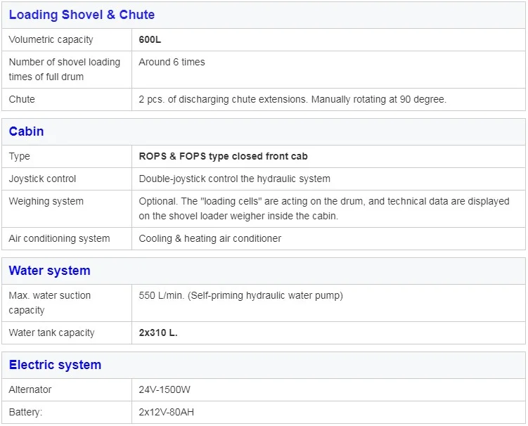Screen dimensions: 528x426
Task: Click the Weighing system row label
Action: [46, 201]
